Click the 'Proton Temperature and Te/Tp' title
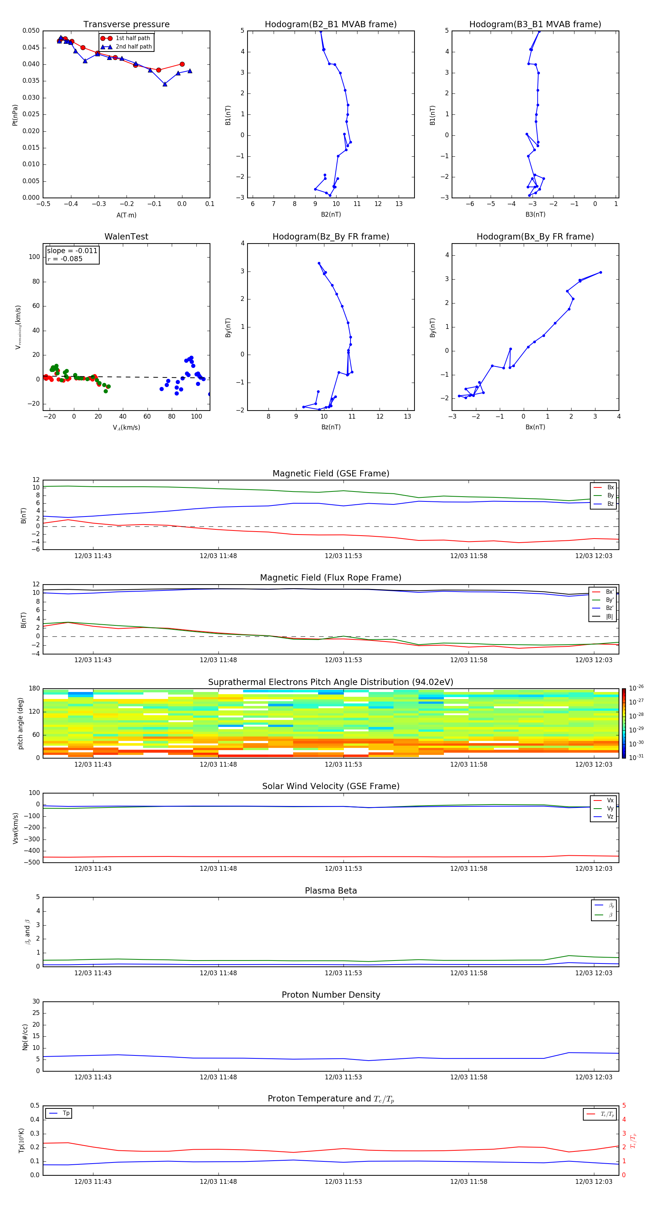The height and width of the screenshot is (1214, 662). click(331, 1099)
